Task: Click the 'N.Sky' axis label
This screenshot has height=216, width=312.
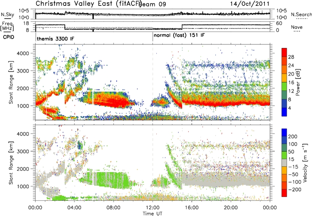Action: 7,14
